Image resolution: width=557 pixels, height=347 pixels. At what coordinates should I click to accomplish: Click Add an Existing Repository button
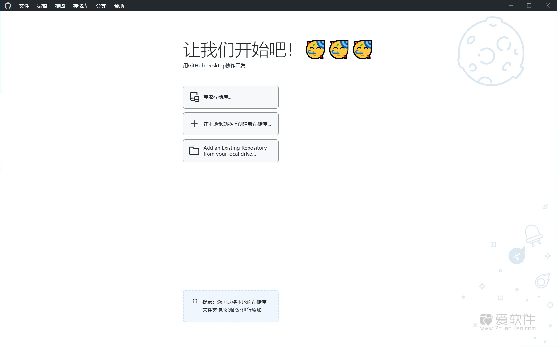(x=231, y=151)
